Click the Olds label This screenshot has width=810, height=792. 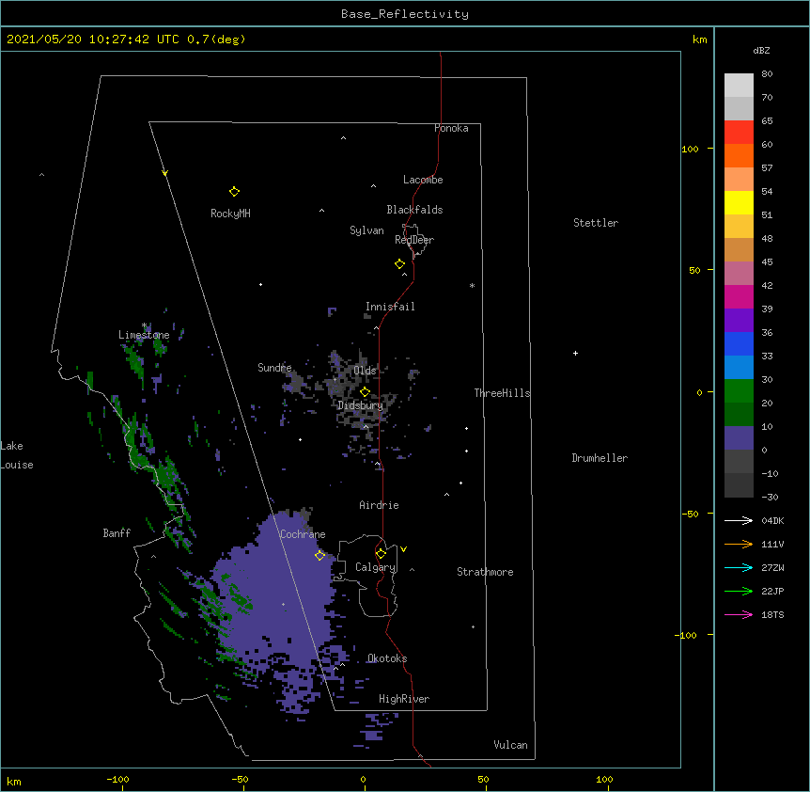tap(365, 371)
